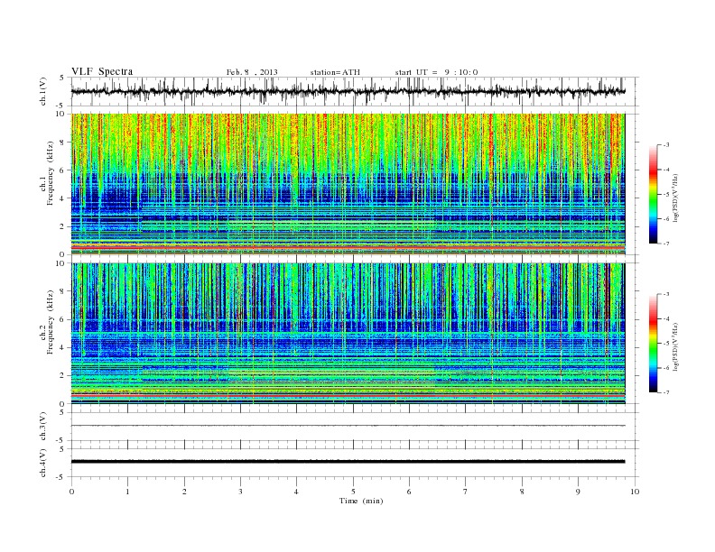The width and height of the screenshot is (715, 552).
Task: Click the ch.1 Frequency (kHz) axis label
Action: (x=47, y=173)
